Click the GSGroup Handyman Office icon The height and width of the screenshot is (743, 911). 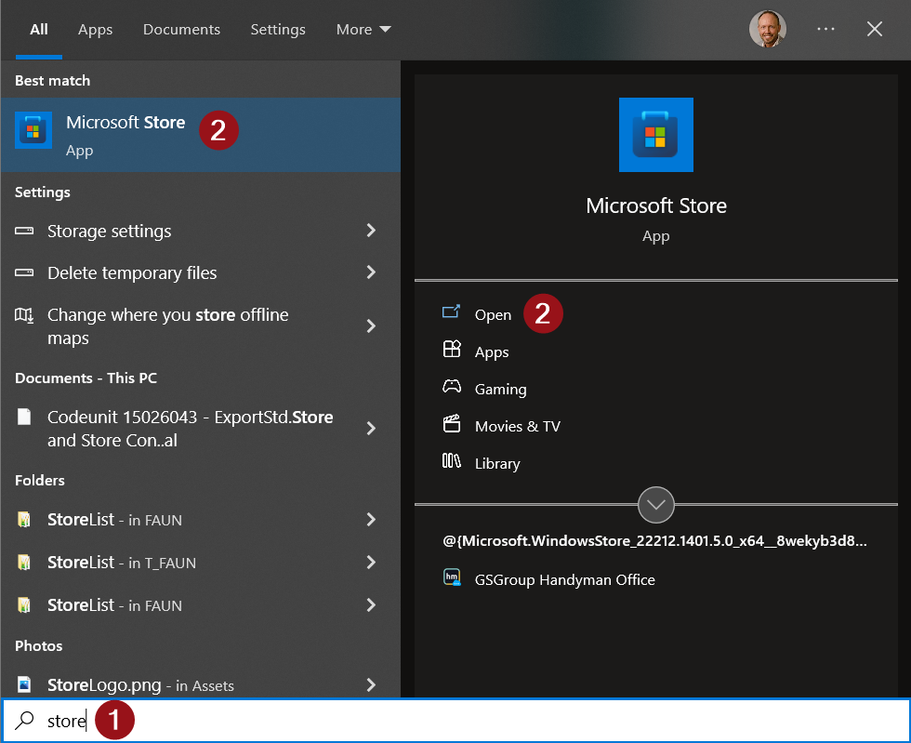coord(452,577)
